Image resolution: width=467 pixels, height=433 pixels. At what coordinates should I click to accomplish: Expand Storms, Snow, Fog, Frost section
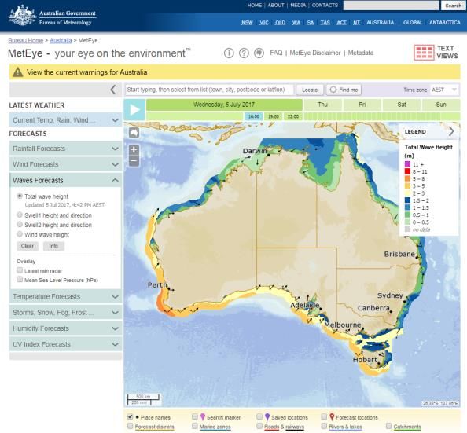(65, 313)
